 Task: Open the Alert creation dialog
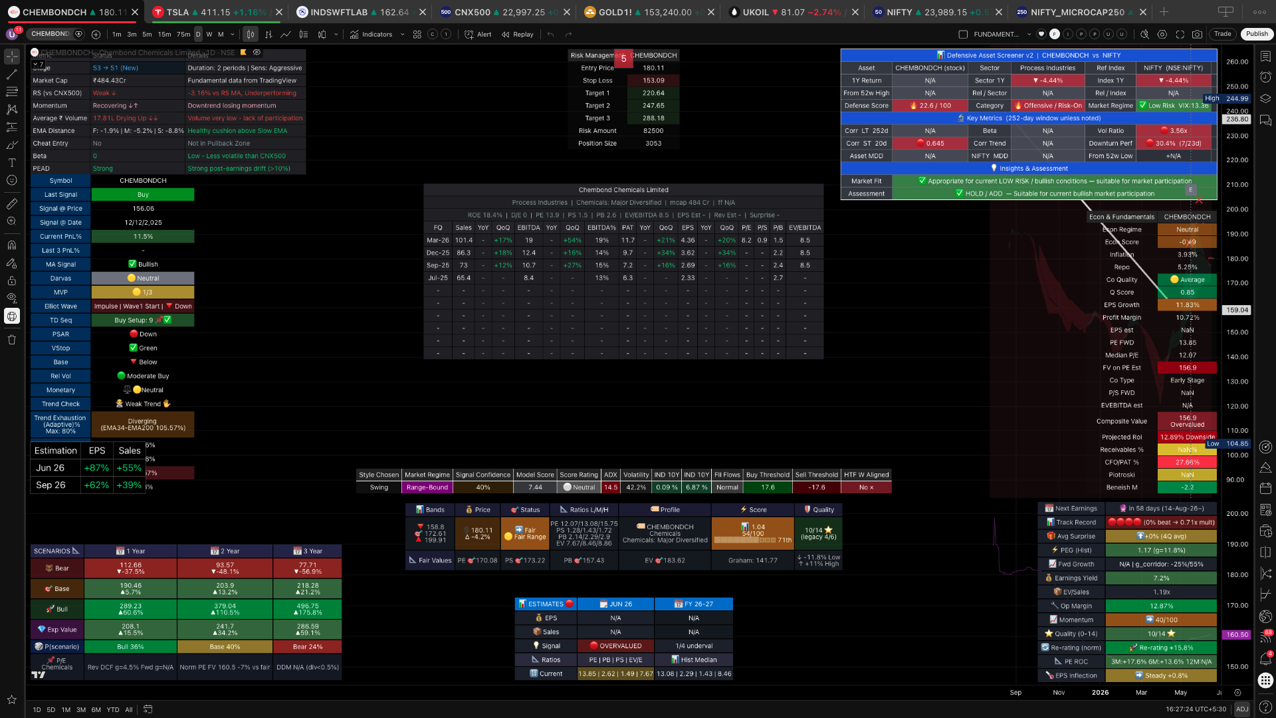(478, 34)
